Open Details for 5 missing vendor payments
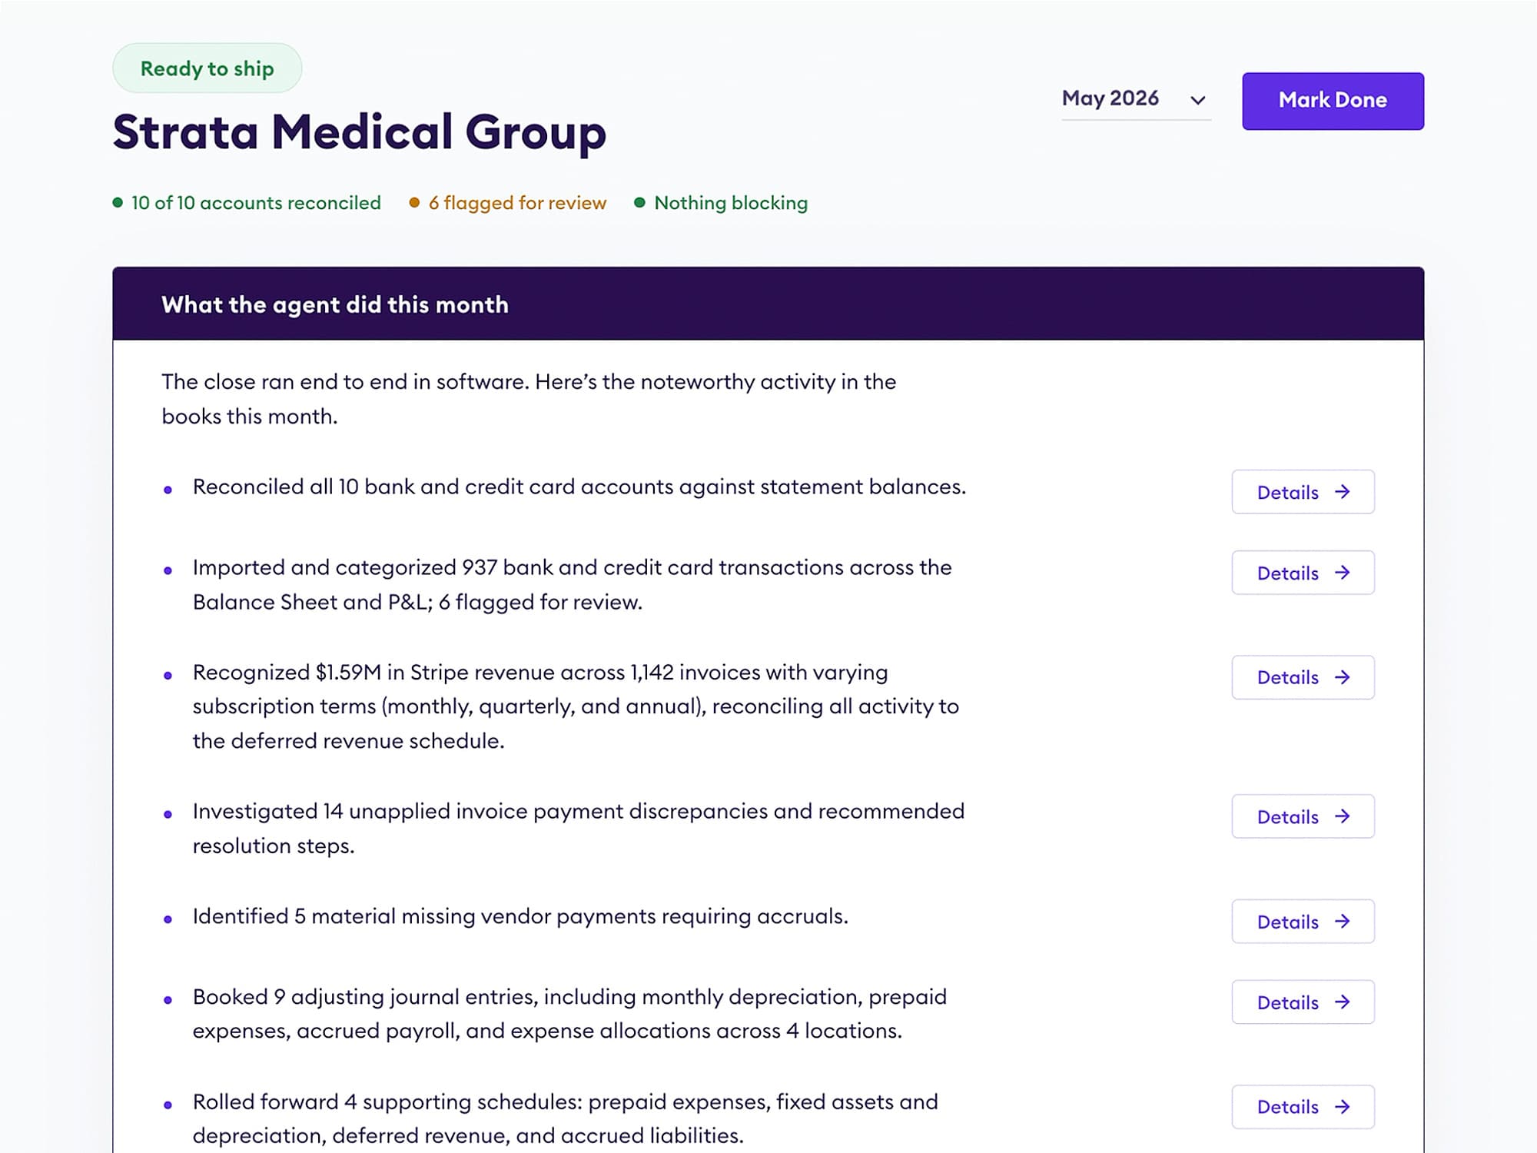 [x=1303, y=922]
